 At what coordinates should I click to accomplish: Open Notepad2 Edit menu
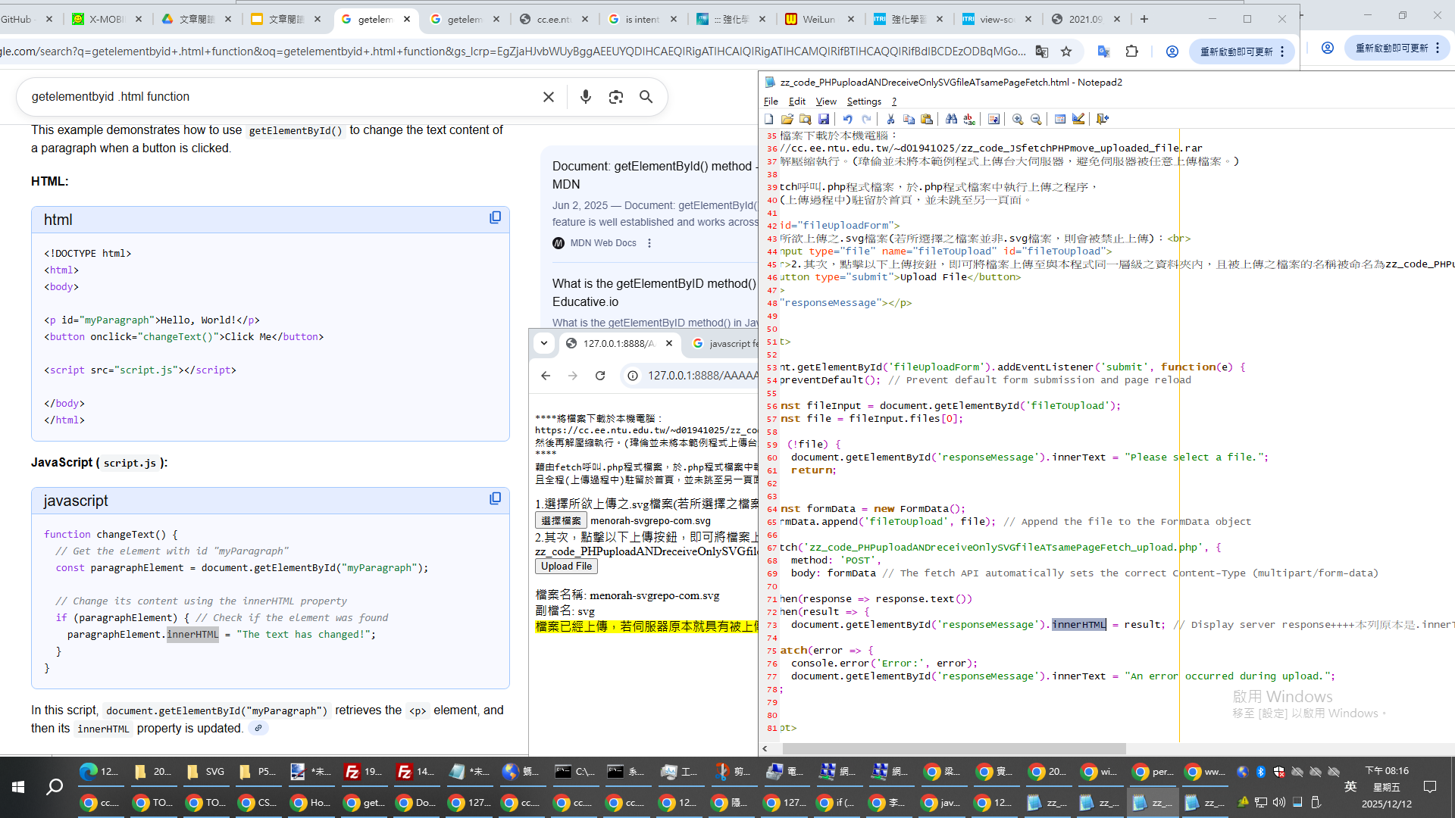click(796, 101)
